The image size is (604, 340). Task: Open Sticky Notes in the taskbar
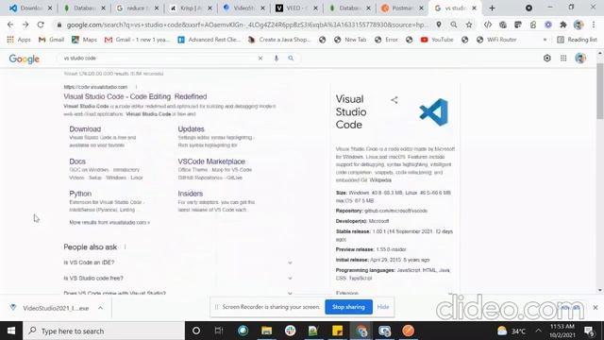coord(337,331)
